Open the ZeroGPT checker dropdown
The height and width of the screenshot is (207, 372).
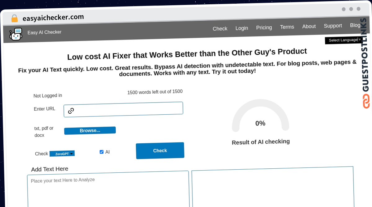(62, 154)
